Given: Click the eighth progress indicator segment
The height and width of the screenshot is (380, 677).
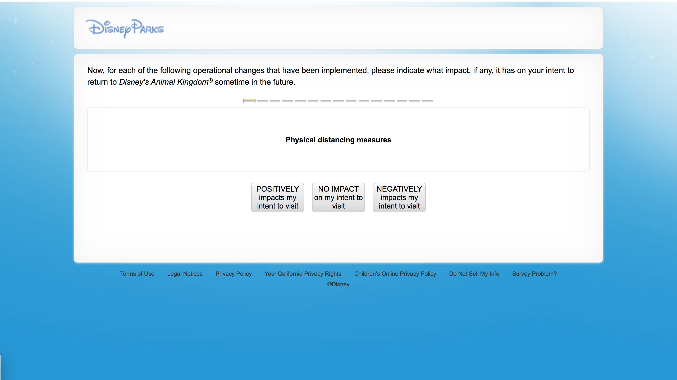Looking at the screenshot, I should [x=338, y=101].
